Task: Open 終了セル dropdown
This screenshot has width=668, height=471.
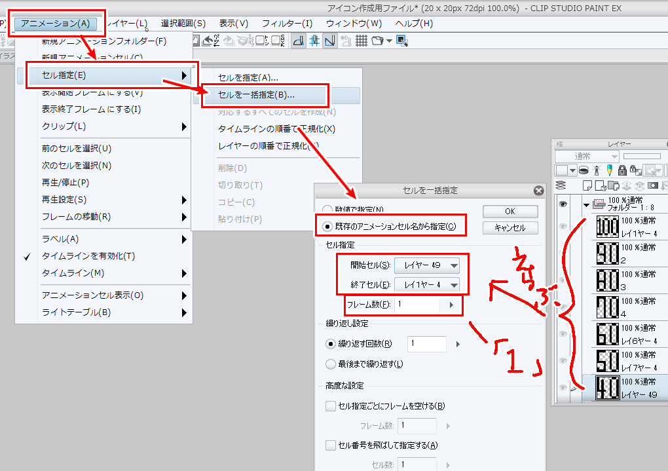Action: [x=426, y=285]
